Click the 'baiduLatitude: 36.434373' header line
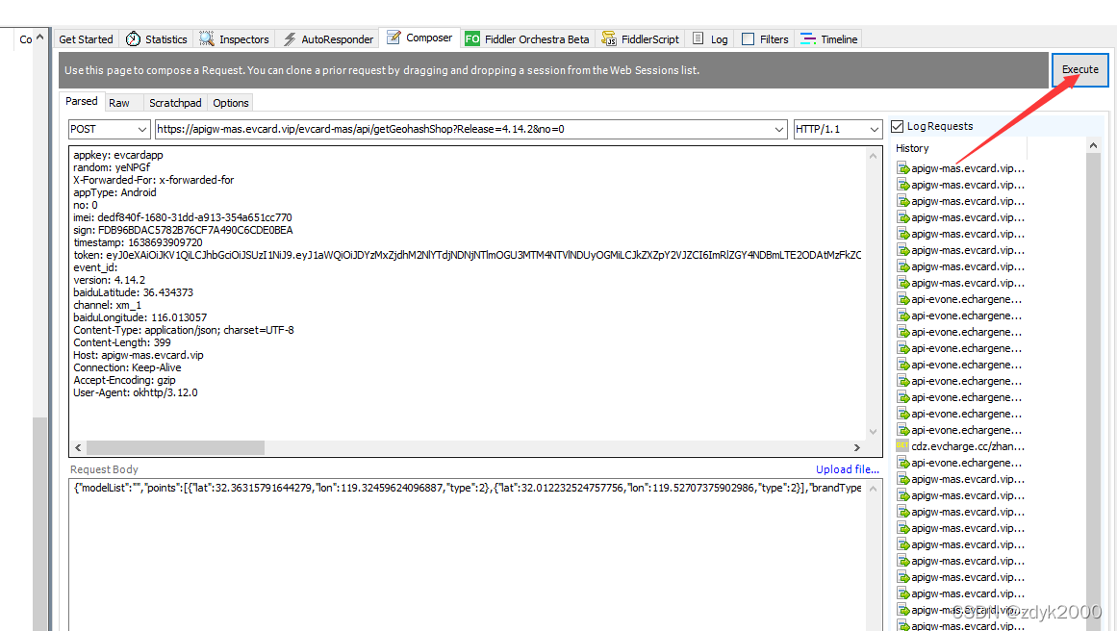Image resolution: width=1117 pixels, height=631 pixels. (133, 292)
